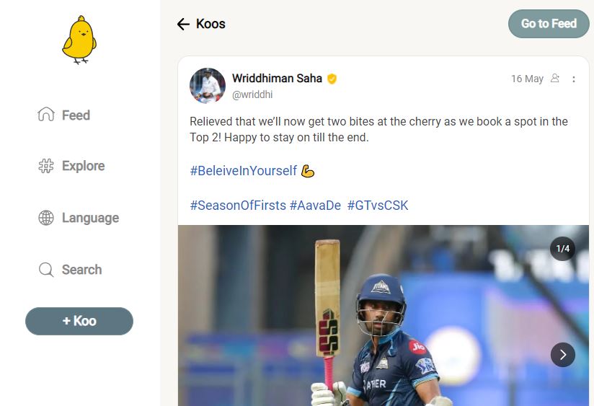Open Wriddhiman Saha's profile picture

tap(208, 86)
